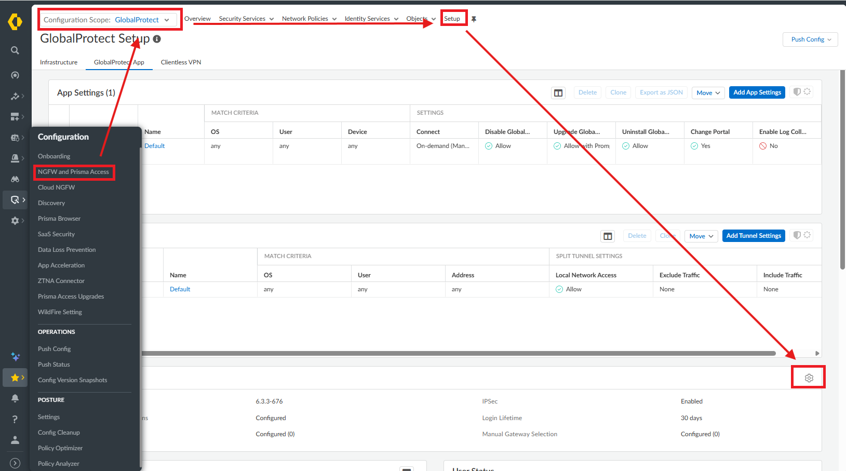Click the horizontal scrollbar under tunnel table
Viewport: 846px width, 471px height.
[x=459, y=353]
